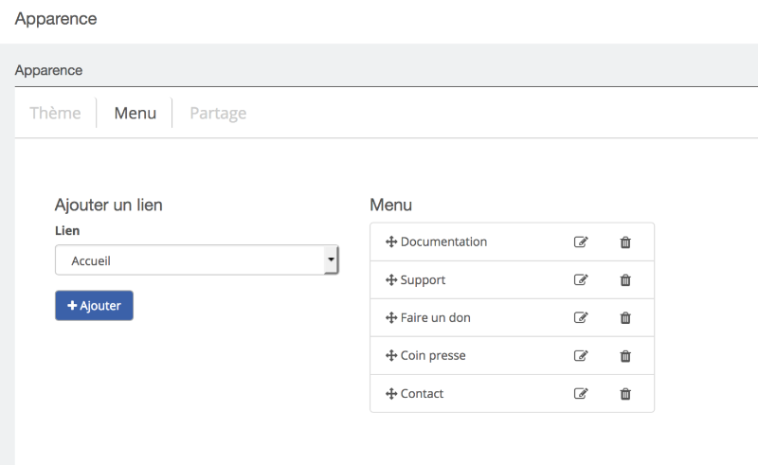Click the Faire un don text
The width and height of the screenshot is (758, 465).
[436, 317]
